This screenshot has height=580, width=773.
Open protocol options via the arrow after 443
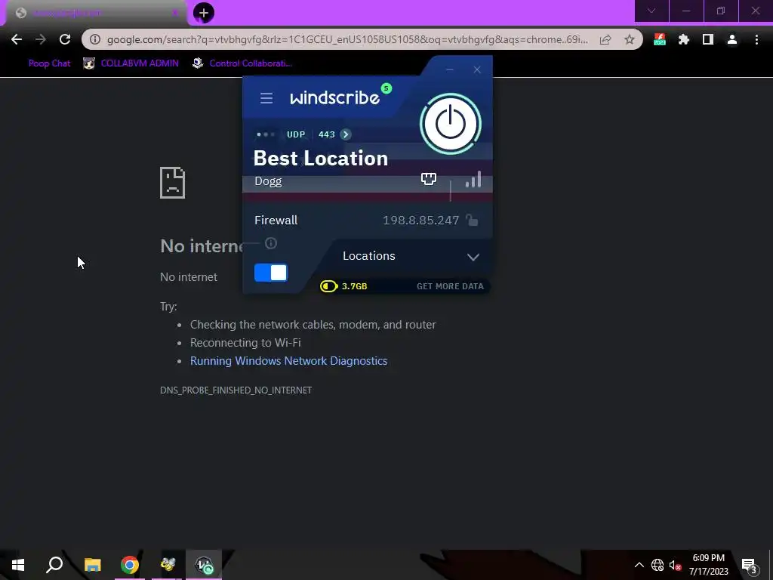pyautogui.click(x=346, y=134)
